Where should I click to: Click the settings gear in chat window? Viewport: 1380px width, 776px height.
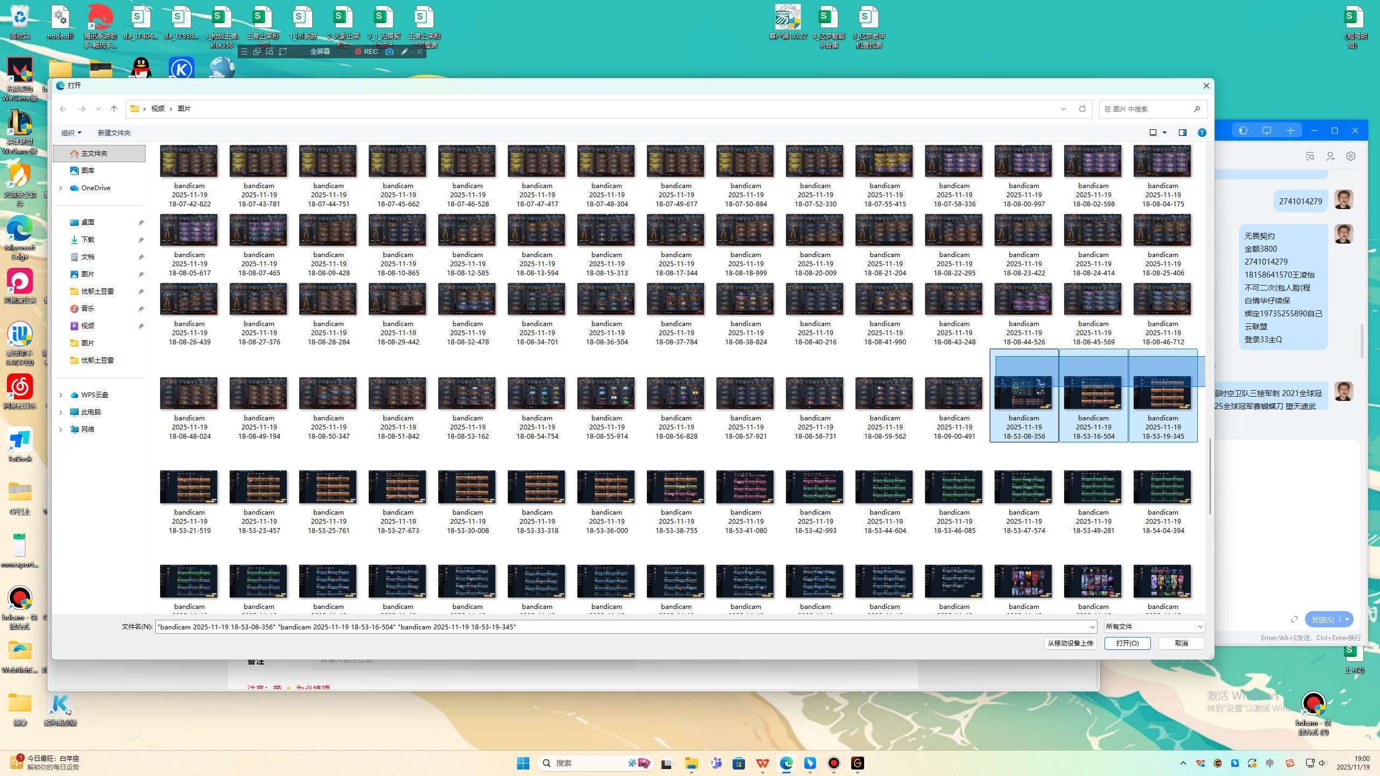click(x=1350, y=156)
